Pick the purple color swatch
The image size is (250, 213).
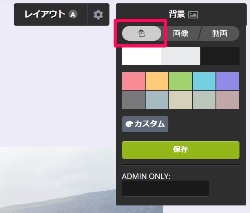tap(228, 81)
